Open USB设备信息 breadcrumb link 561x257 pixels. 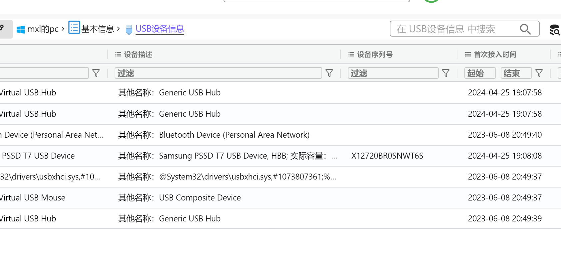pos(160,29)
